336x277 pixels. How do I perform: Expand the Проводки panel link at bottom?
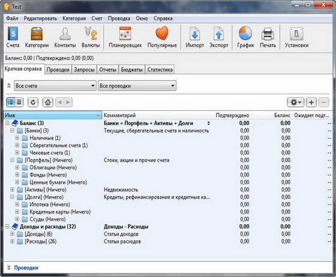click(26, 267)
